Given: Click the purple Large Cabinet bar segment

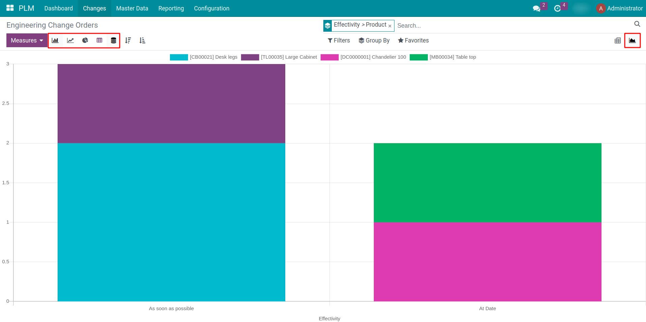Looking at the screenshot, I should tap(171, 104).
